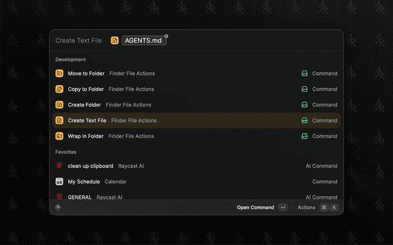Click the K shortcut key badge
Image resolution: width=393 pixels, height=245 pixels.
(x=335, y=208)
